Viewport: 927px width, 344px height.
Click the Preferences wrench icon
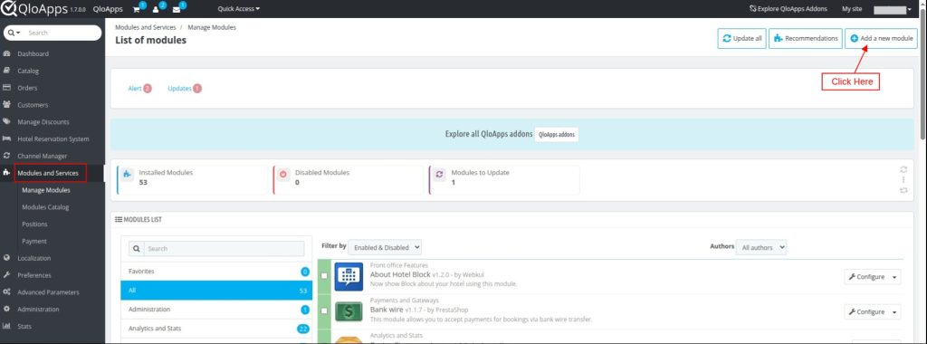(6, 275)
